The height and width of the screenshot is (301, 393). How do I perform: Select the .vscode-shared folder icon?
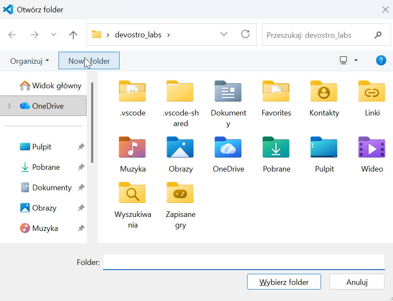(x=180, y=91)
